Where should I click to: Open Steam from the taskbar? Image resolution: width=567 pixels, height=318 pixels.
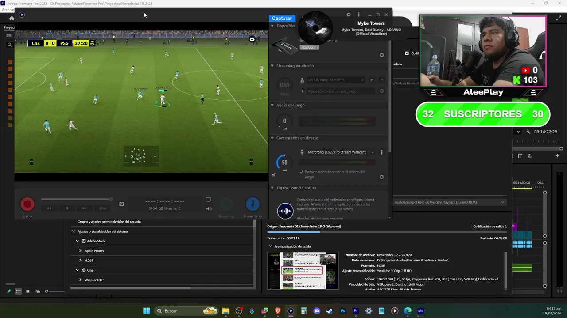tap(330, 311)
